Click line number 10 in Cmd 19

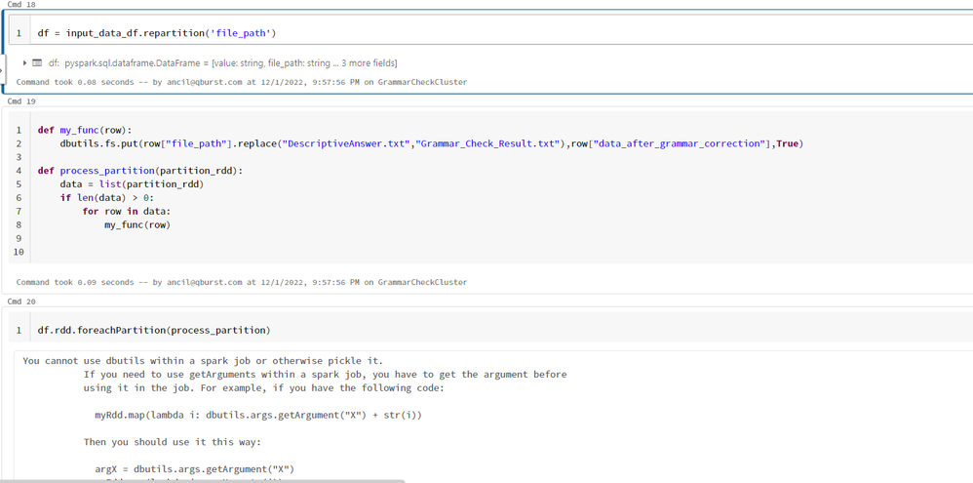tap(19, 252)
